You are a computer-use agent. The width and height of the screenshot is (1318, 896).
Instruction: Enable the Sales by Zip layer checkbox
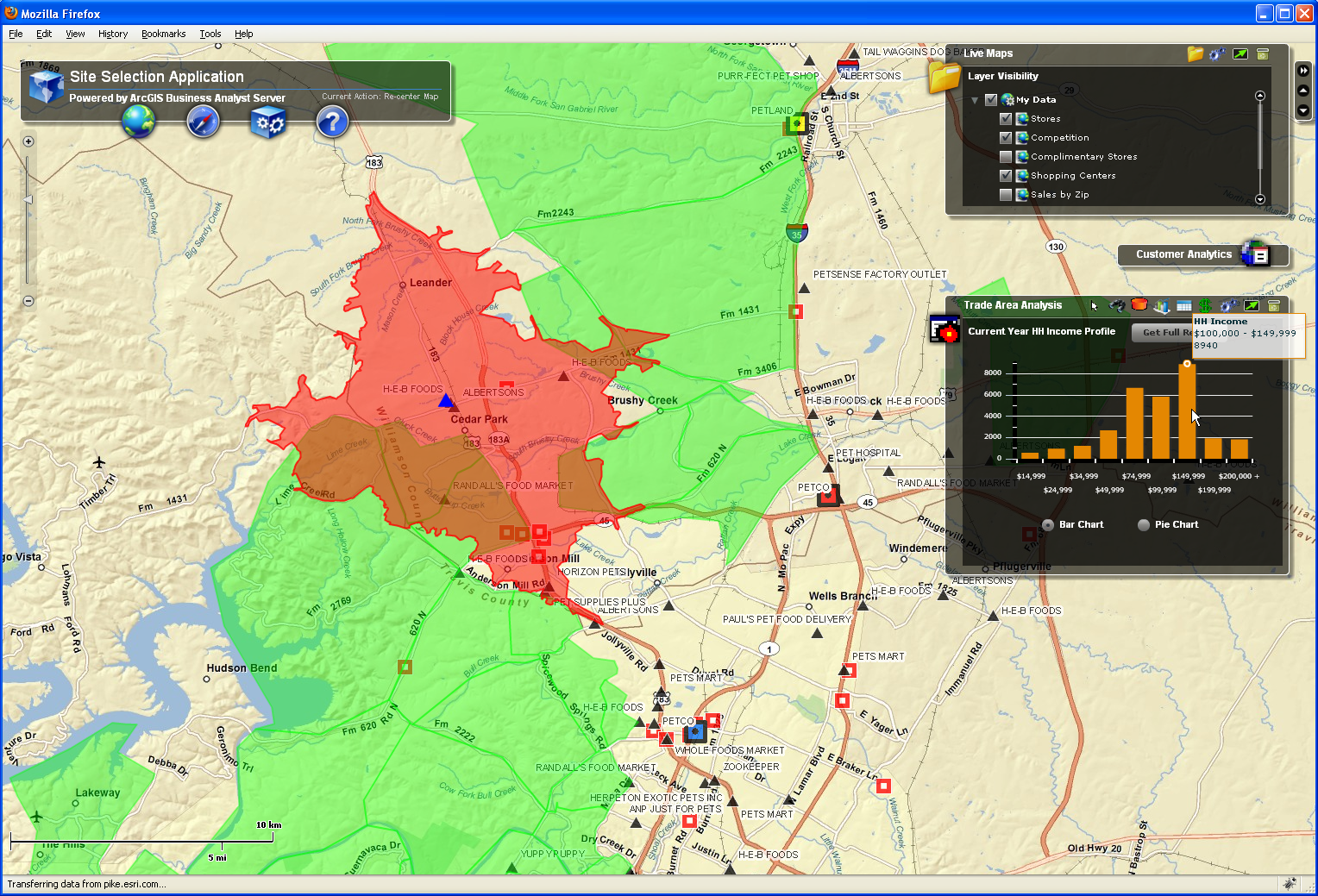(x=1006, y=195)
